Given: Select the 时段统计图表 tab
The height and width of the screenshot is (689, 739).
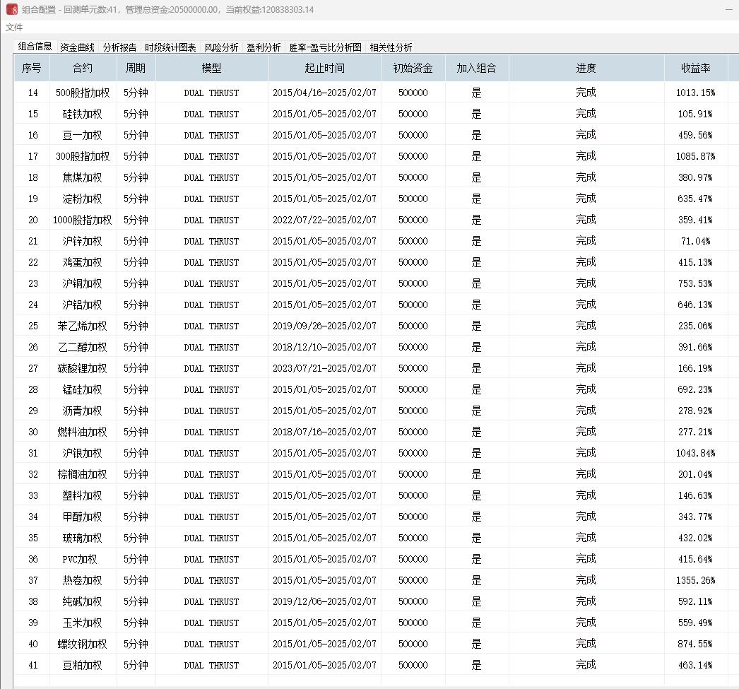Looking at the screenshot, I should point(170,47).
